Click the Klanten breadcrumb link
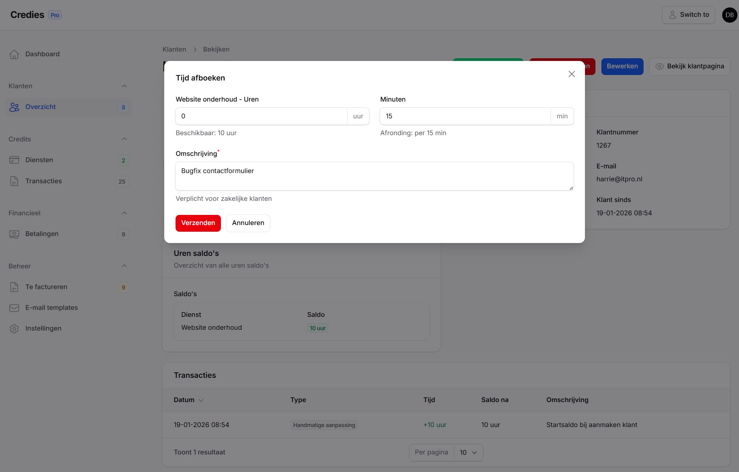The width and height of the screenshot is (739, 472). point(174,49)
